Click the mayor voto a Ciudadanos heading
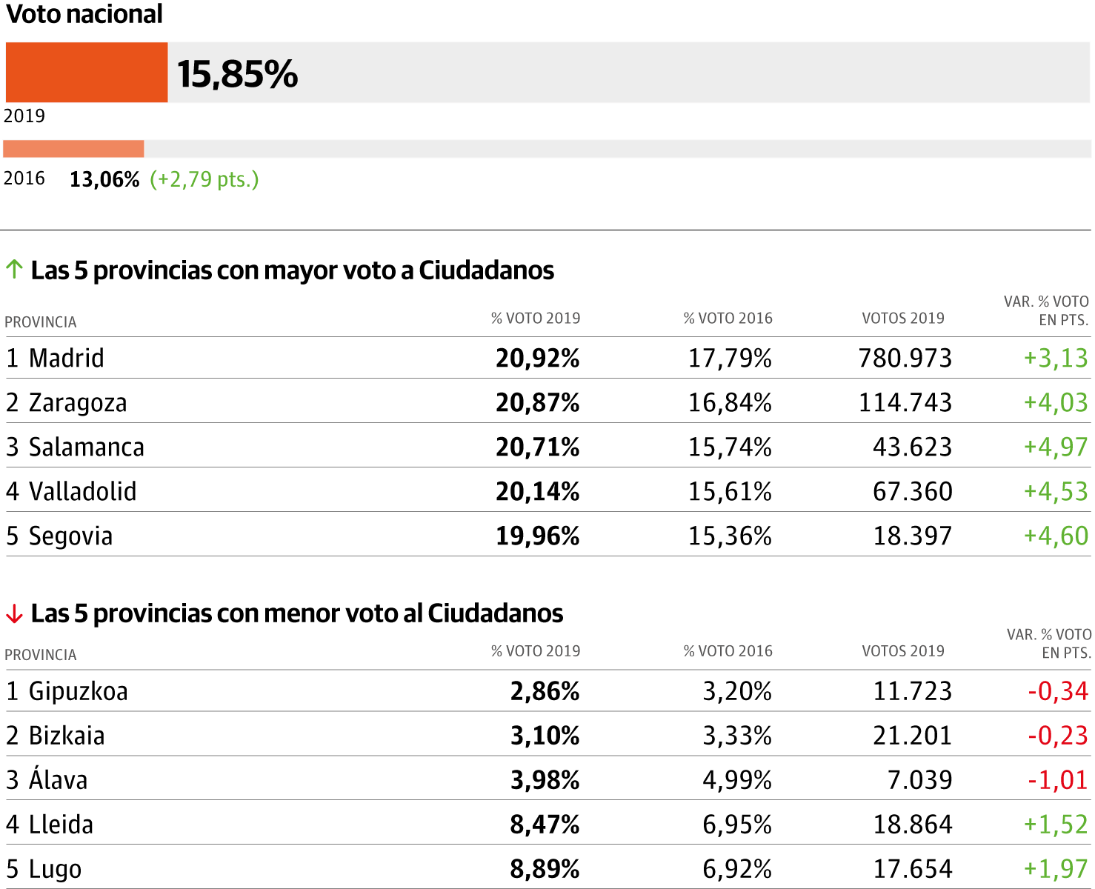Screen dimensions: 1095x889 pos(292,270)
